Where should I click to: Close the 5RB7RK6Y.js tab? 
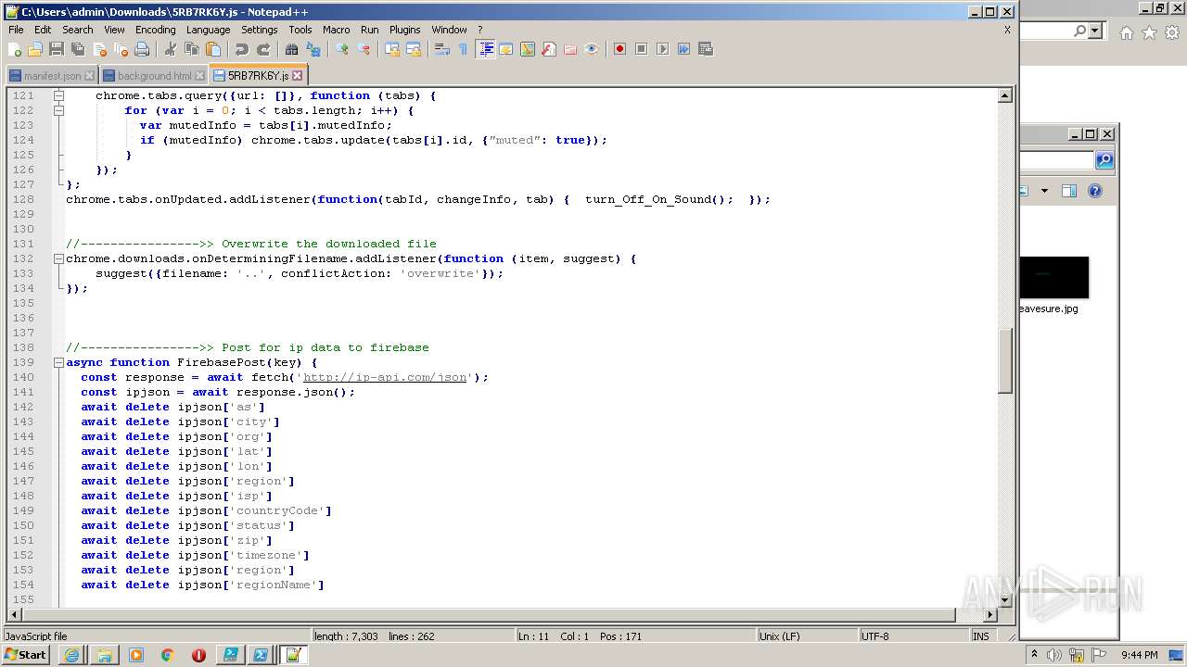tap(298, 76)
